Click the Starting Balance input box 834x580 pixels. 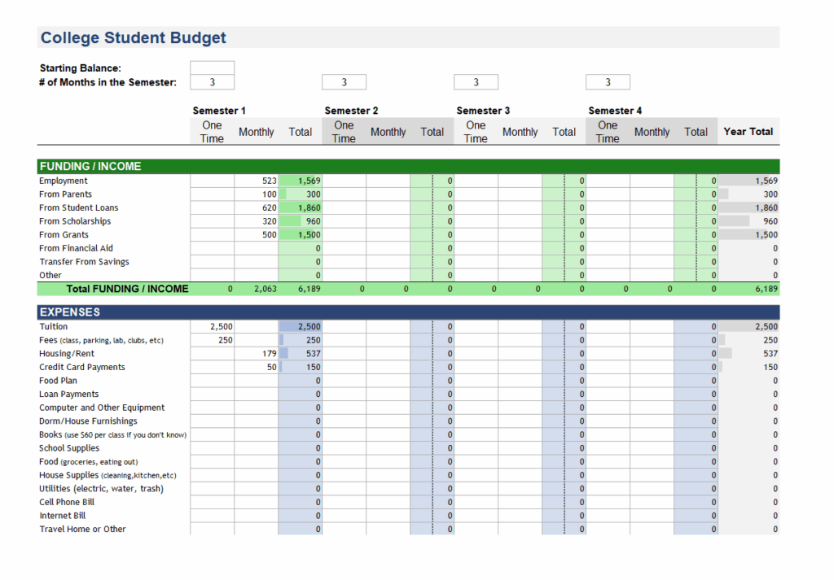[x=212, y=68]
